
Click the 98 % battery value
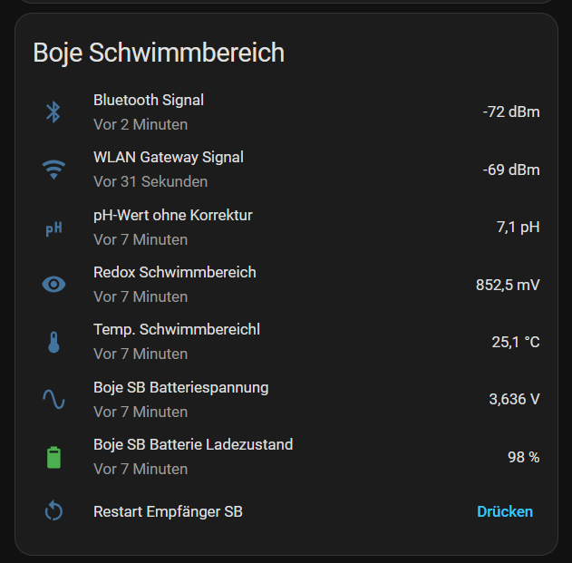[523, 457]
